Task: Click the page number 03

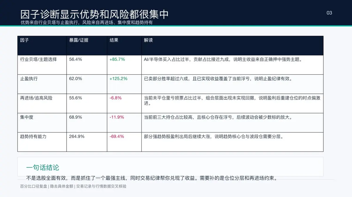Action: coord(329,13)
